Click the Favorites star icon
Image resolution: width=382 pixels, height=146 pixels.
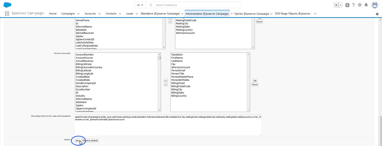click(x=336, y=5)
